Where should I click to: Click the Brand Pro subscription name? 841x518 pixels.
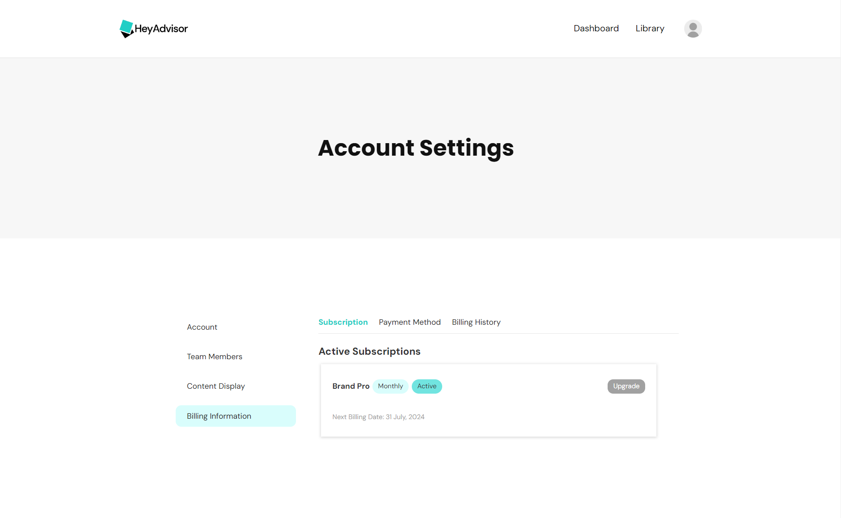351,386
